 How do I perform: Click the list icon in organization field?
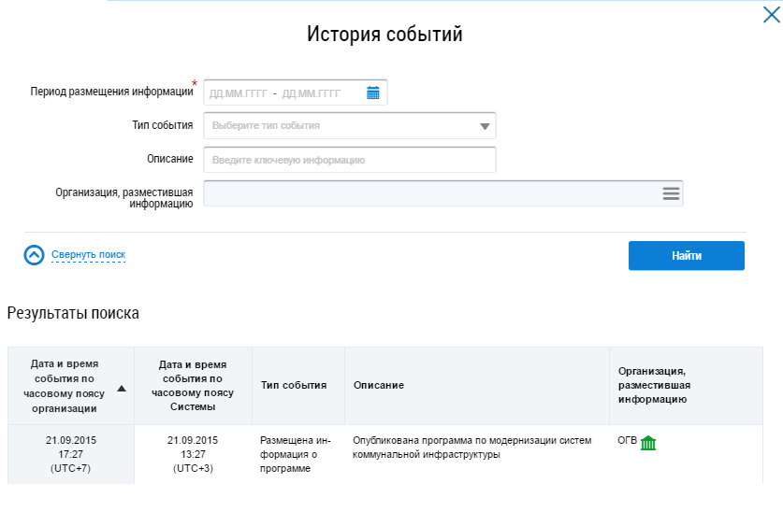point(670,193)
